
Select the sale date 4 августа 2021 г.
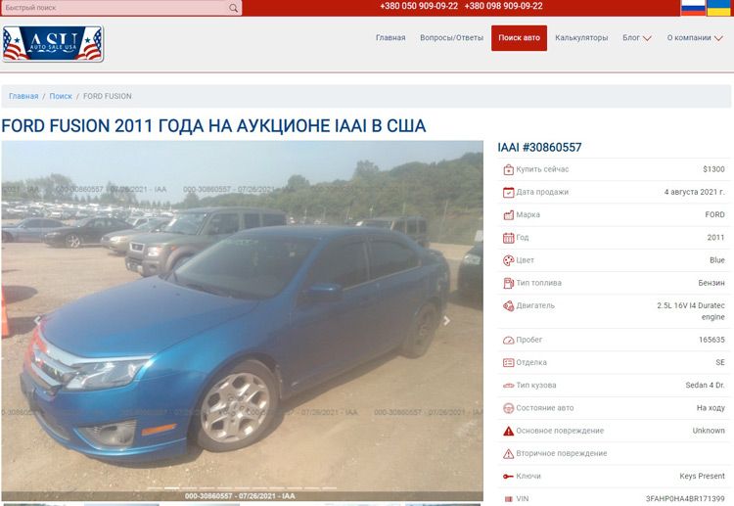pyautogui.click(x=694, y=192)
